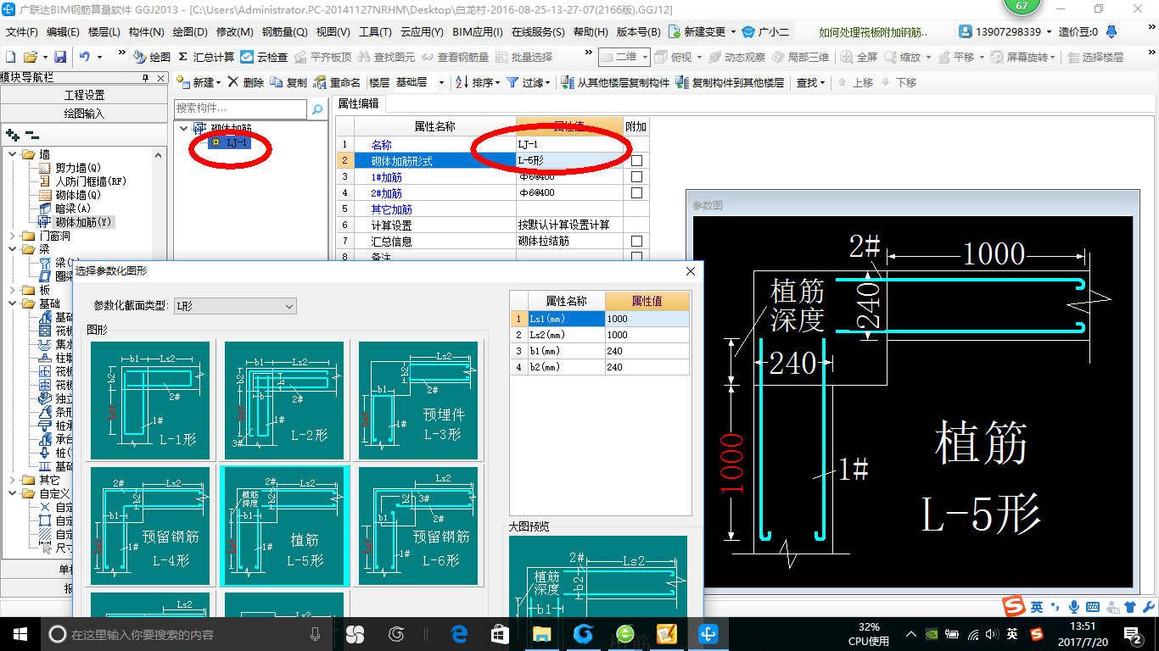Click the save disk icon
The width and height of the screenshot is (1159, 651).
pos(60,57)
